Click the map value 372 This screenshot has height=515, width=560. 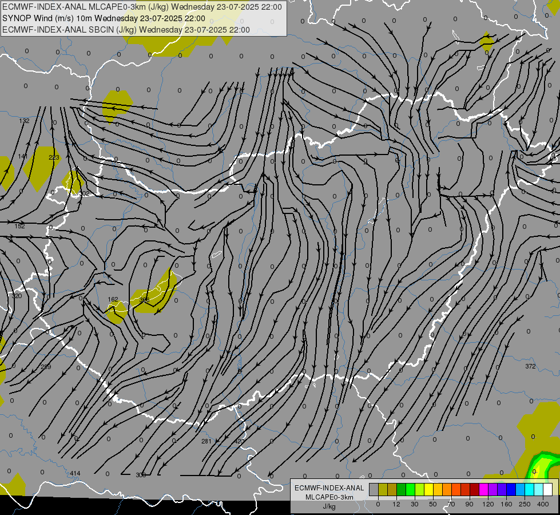[530, 366]
